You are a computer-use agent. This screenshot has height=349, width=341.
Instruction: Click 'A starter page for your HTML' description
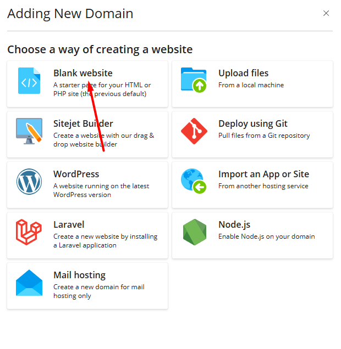click(x=102, y=89)
